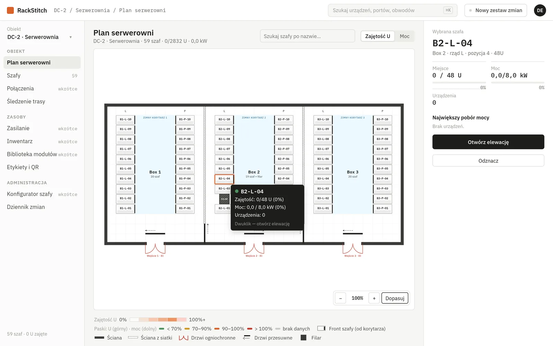Open the Połączenia sidebar item
This screenshot has height=346, width=553.
(42, 89)
